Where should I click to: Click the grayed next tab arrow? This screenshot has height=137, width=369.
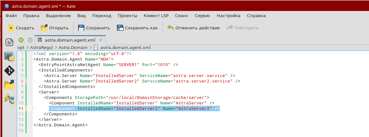[30, 40]
